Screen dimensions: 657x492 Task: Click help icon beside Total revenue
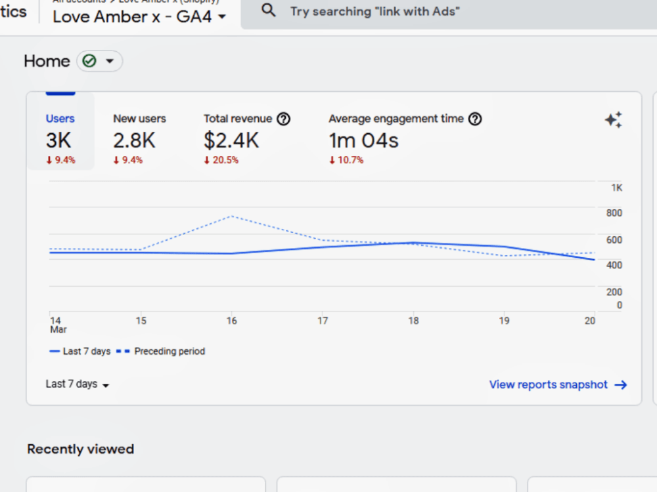coord(284,119)
